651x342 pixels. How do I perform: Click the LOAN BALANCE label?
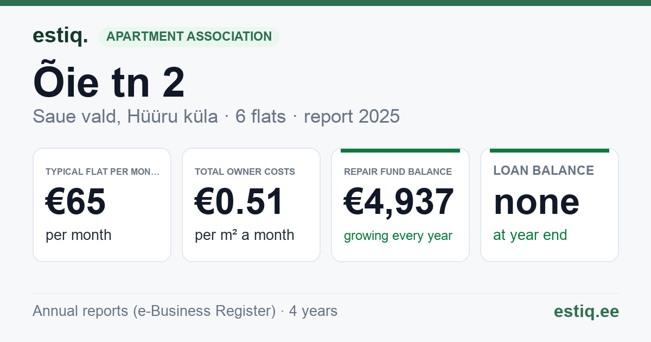544,170
